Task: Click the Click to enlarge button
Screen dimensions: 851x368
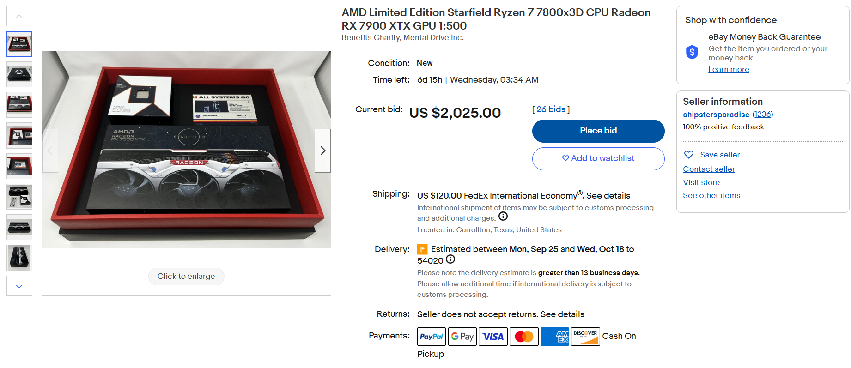Action: pyautogui.click(x=186, y=276)
